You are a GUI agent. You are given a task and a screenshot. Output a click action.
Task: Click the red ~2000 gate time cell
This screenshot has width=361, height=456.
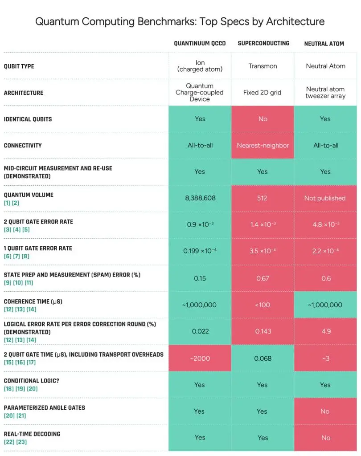point(200,358)
